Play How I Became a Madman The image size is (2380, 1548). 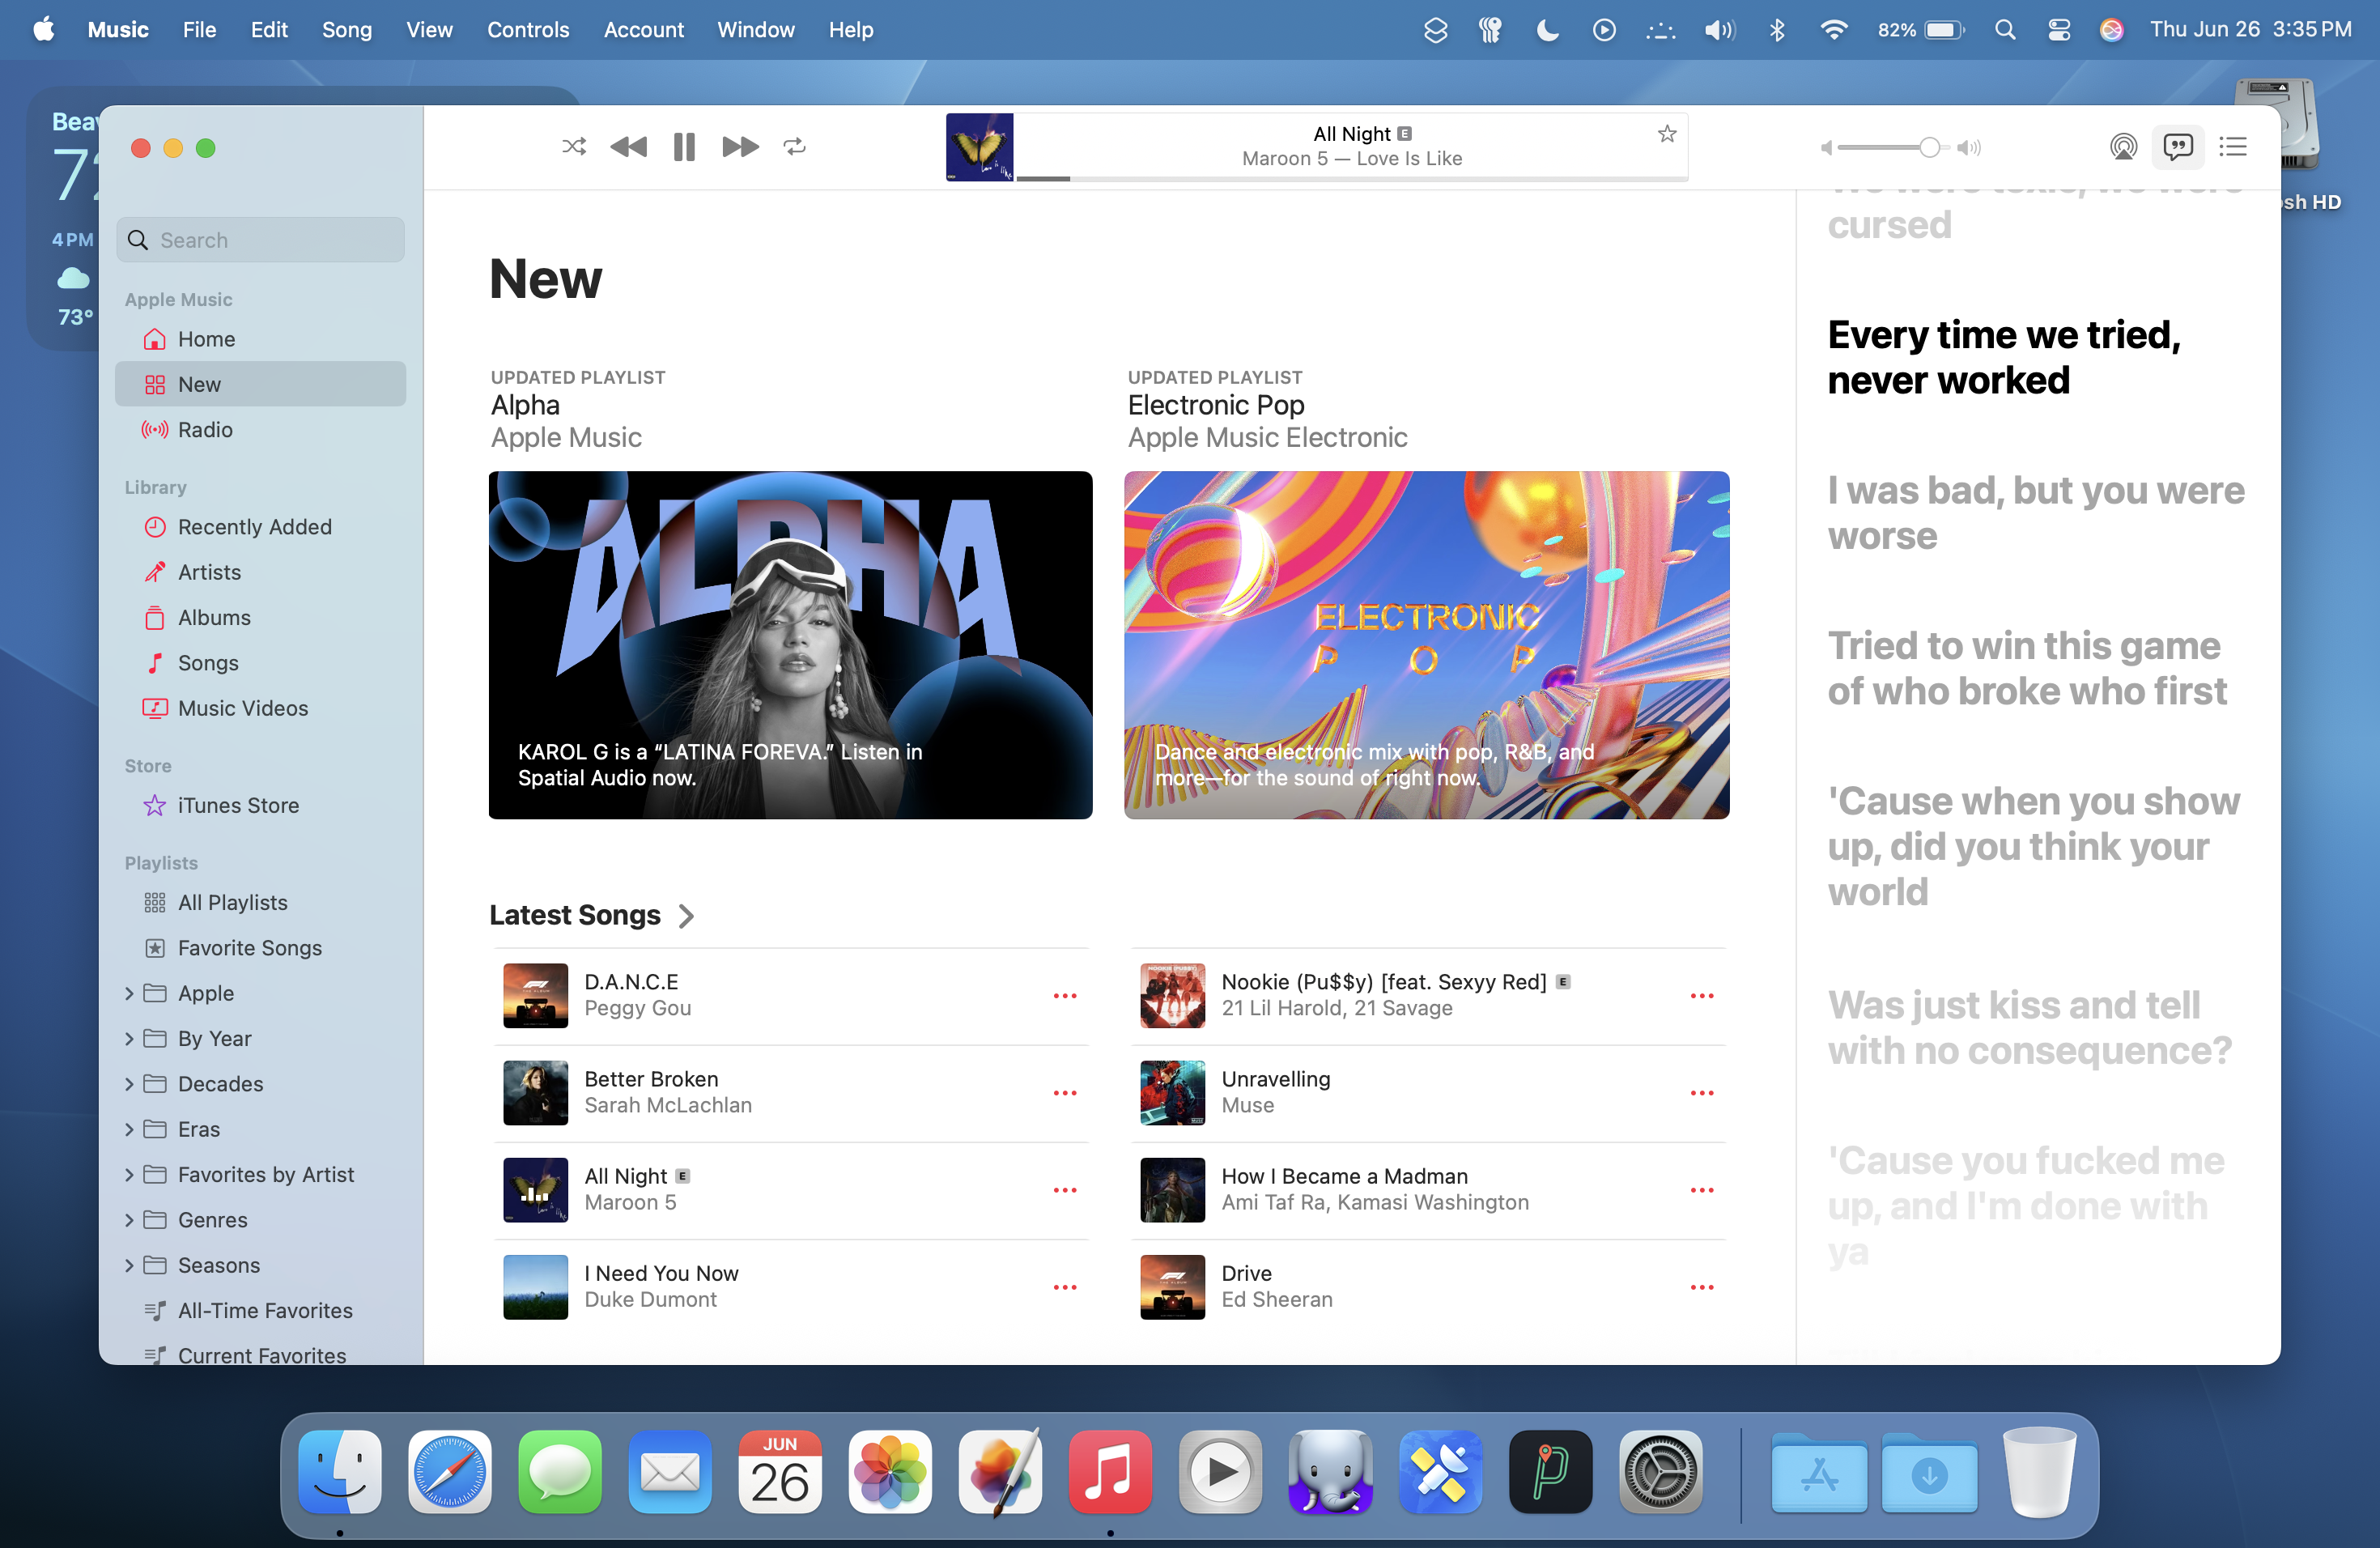click(1173, 1190)
